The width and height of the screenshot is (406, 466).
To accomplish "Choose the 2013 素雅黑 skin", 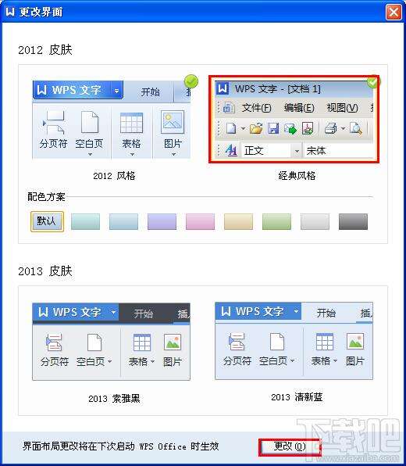I will point(112,342).
